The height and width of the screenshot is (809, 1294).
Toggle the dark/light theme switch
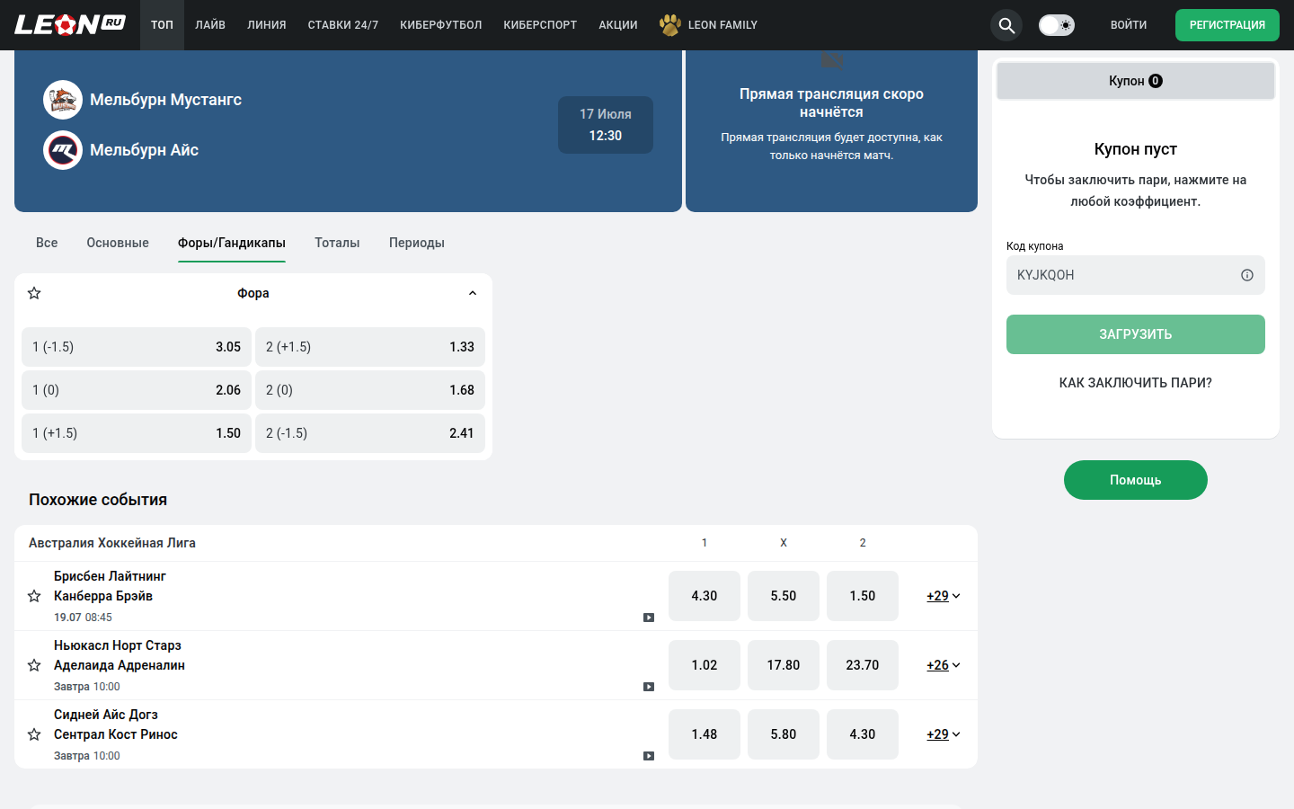click(x=1057, y=25)
